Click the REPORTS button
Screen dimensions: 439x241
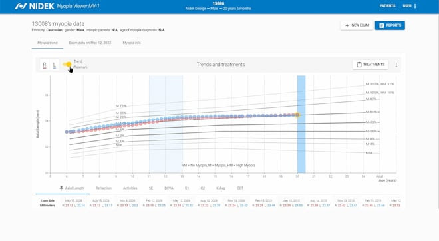click(390, 25)
